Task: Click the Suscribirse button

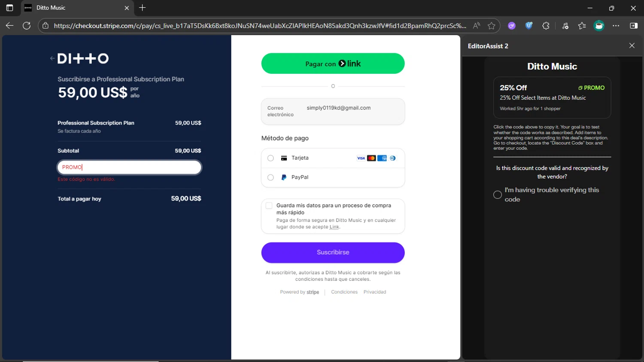Action: point(333,252)
